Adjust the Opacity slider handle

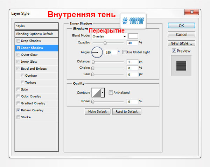tap(105, 43)
